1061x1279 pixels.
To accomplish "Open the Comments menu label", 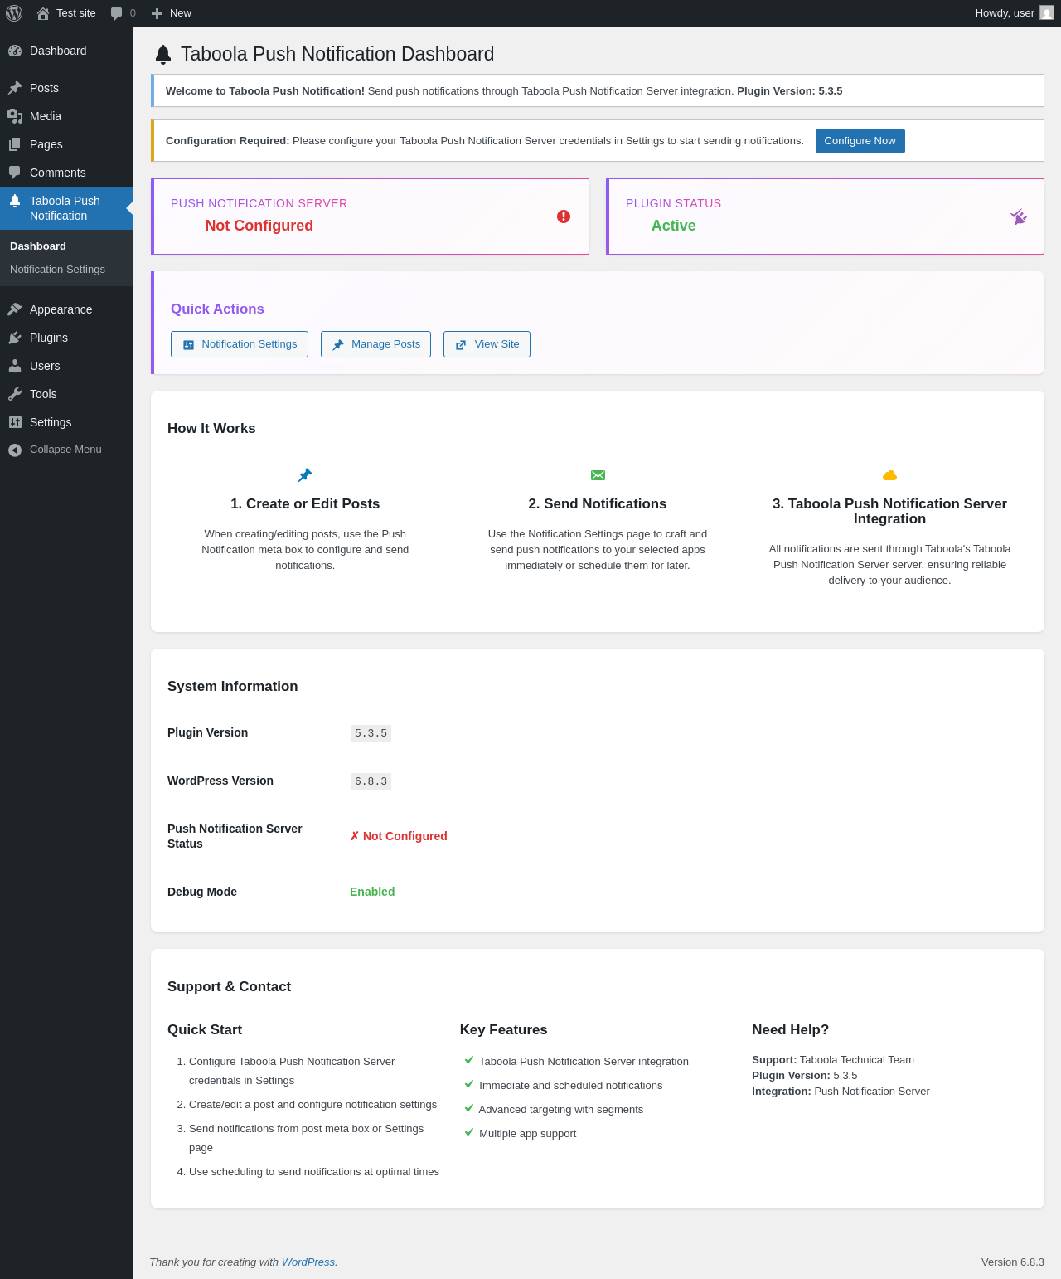I will pos(58,173).
